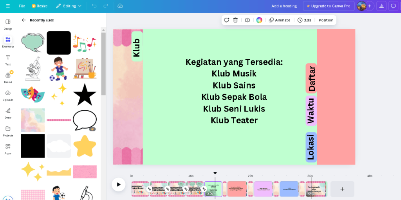Select the pink rectangle texture element

tap(85, 172)
